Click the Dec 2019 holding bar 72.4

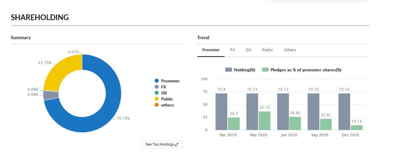click(222, 111)
